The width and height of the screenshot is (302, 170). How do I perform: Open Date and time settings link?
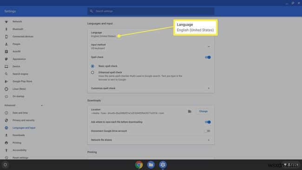coord(20,113)
